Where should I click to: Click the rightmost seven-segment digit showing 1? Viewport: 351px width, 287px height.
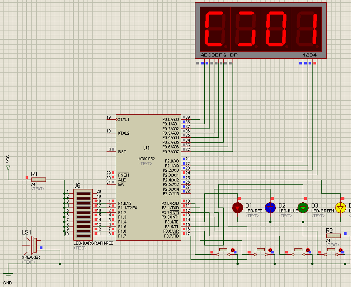click(307, 29)
